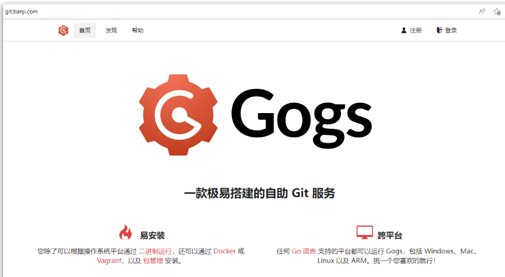Screen dimensions: 505x277
Task: Open the 首页 home menu item
Action: (x=85, y=30)
